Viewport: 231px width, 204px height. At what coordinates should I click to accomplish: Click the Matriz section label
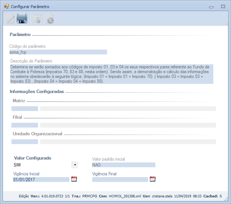coord(19,101)
